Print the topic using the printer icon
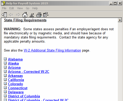 (x=39, y=15)
